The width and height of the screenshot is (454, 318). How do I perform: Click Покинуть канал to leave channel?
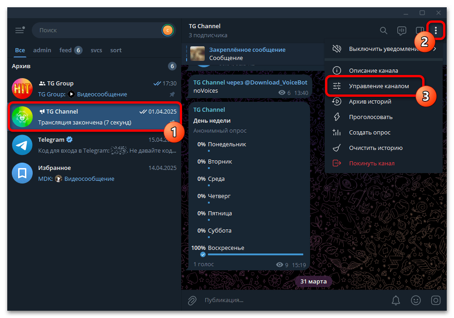384,164
